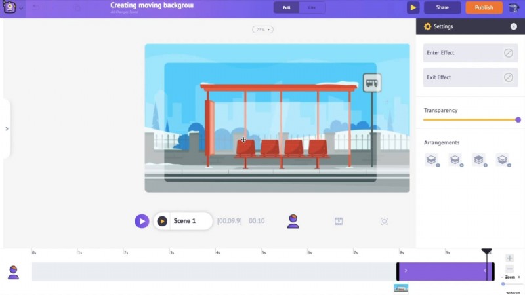Image resolution: width=525 pixels, height=295 pixels.
Task: Click the left black handle of purple clip
Action: click(x=398, y=271)
